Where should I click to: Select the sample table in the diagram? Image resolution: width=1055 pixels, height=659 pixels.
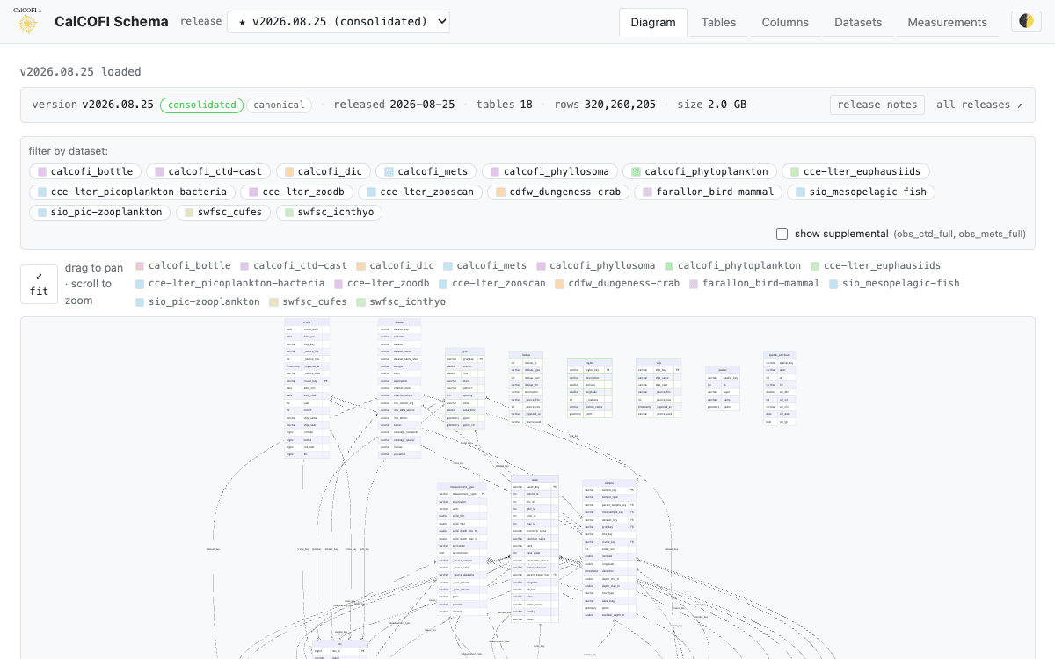(x=609, y=549)
